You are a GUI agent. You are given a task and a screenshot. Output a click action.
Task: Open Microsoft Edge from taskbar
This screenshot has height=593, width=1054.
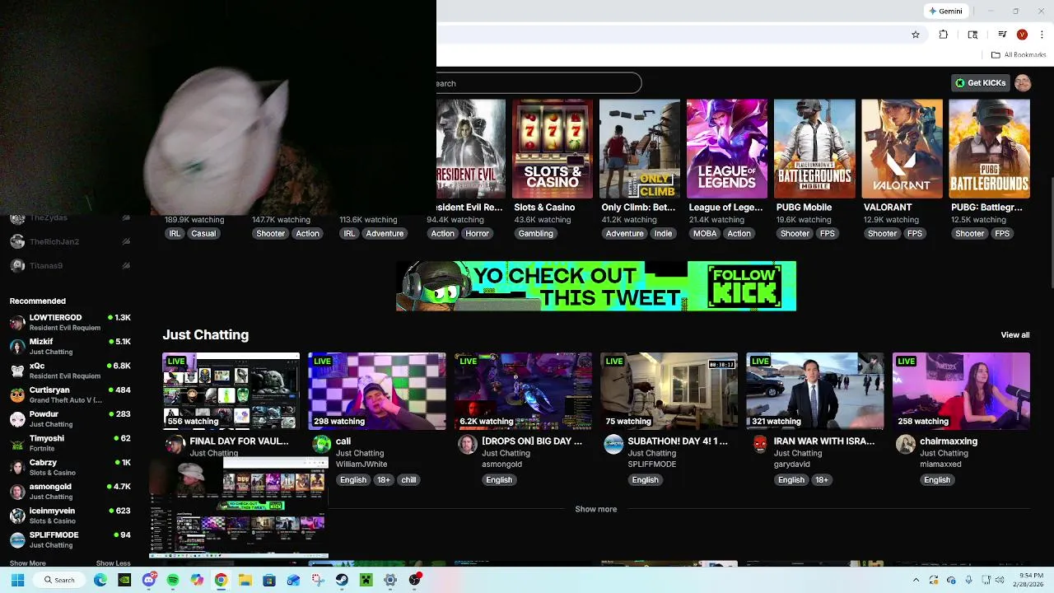(x=100, y=580)
